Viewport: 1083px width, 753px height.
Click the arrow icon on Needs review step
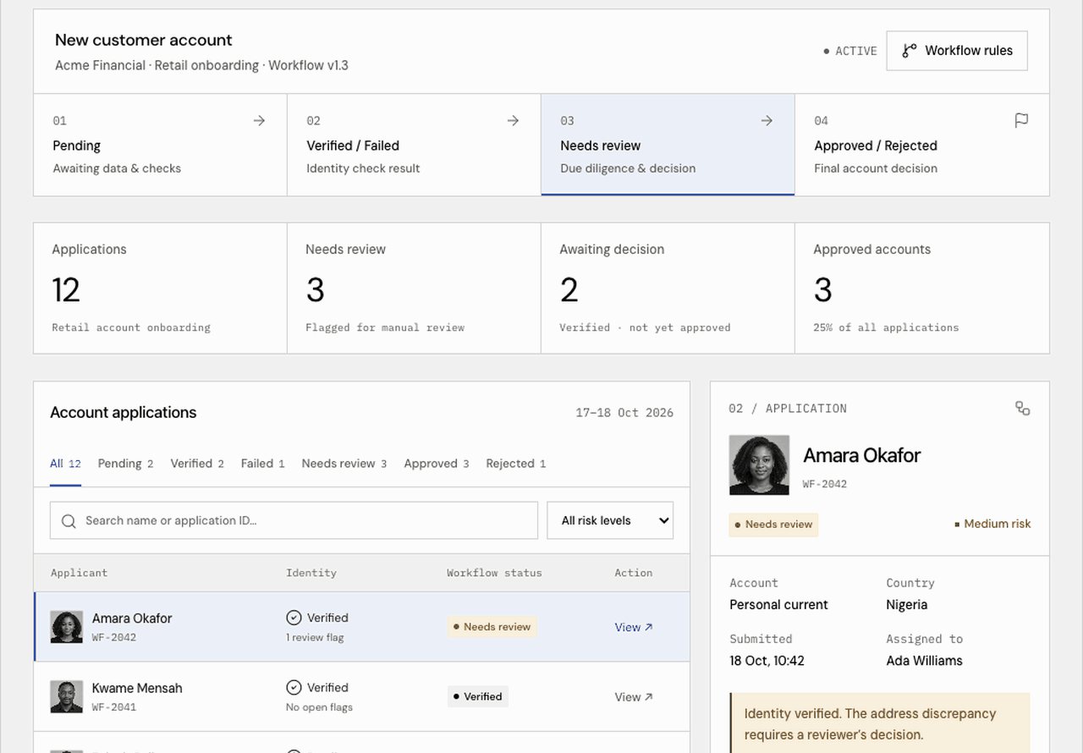(x=767, y=121)
